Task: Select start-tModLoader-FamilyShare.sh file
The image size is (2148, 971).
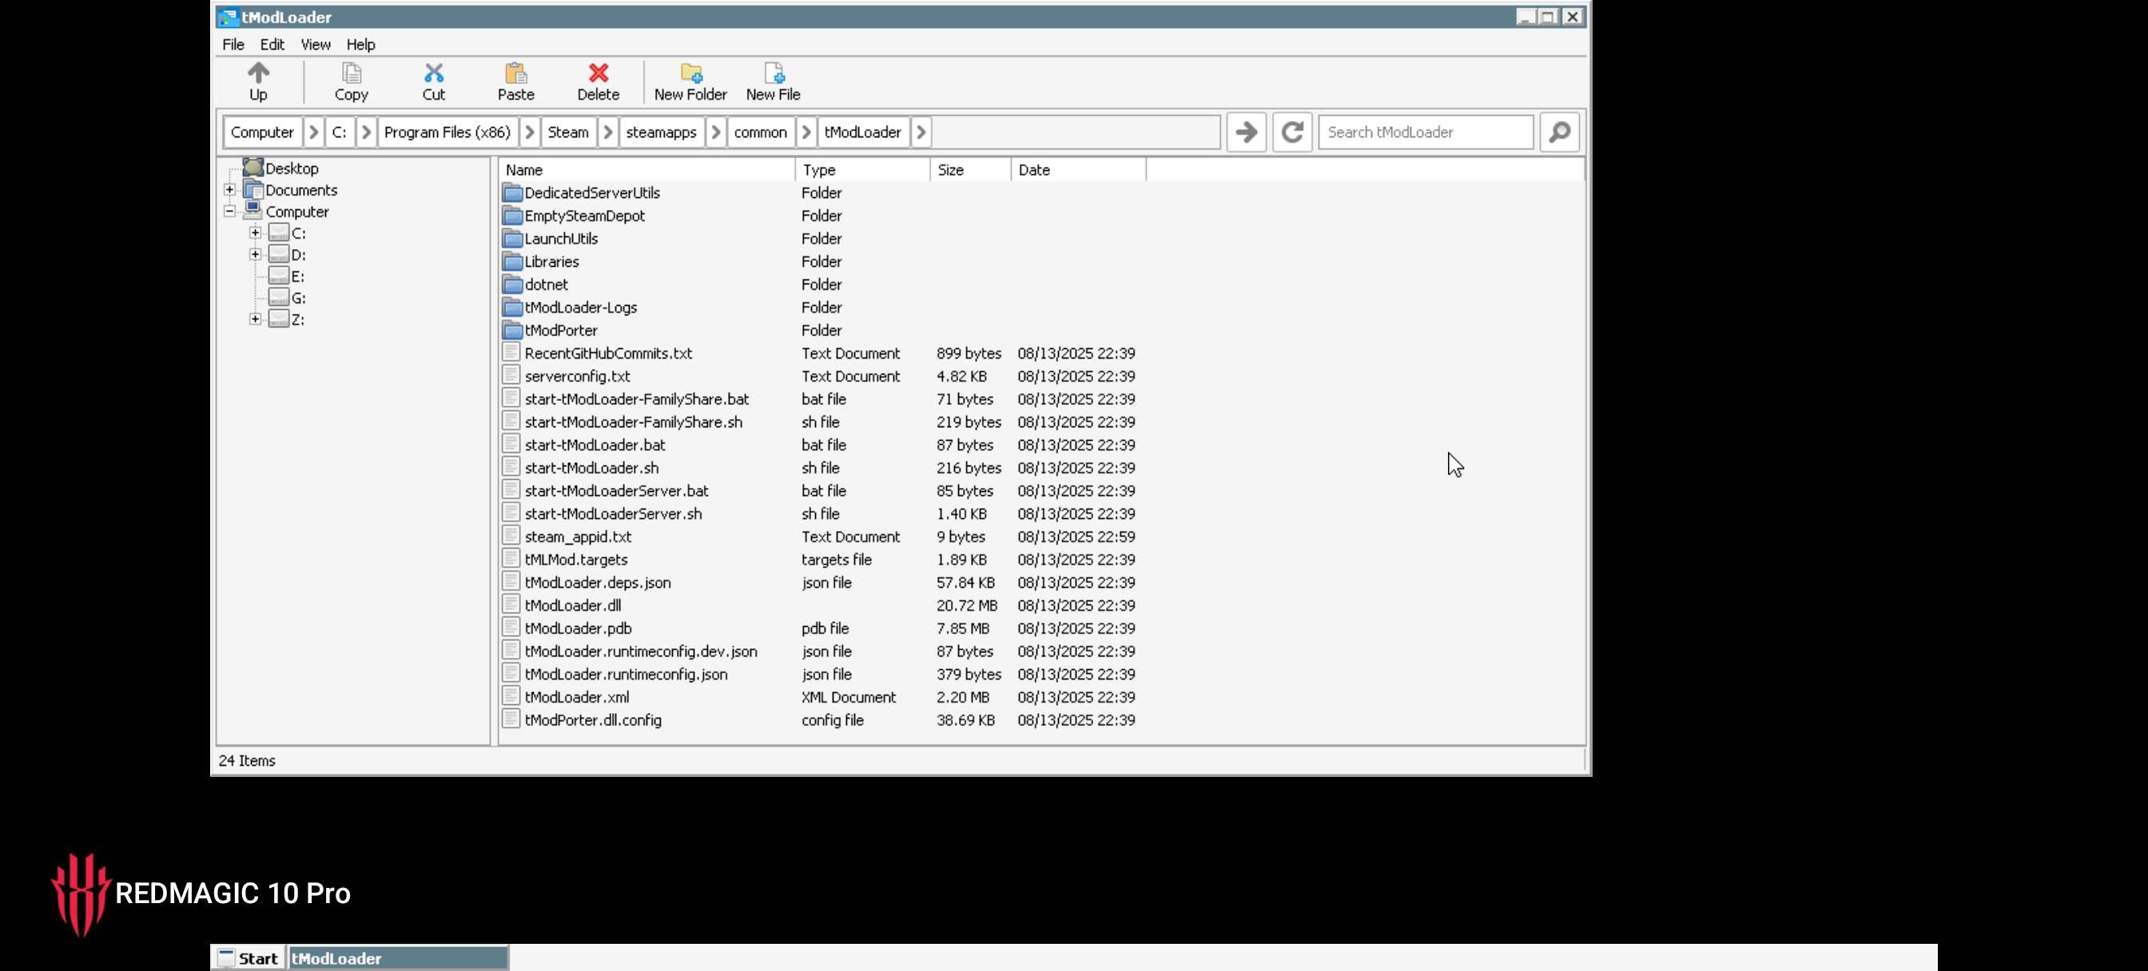Action: (633, 422)
